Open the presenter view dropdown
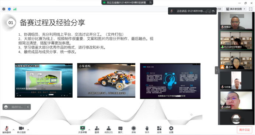Screen dimensions: 255x135 tap(236, 9)
